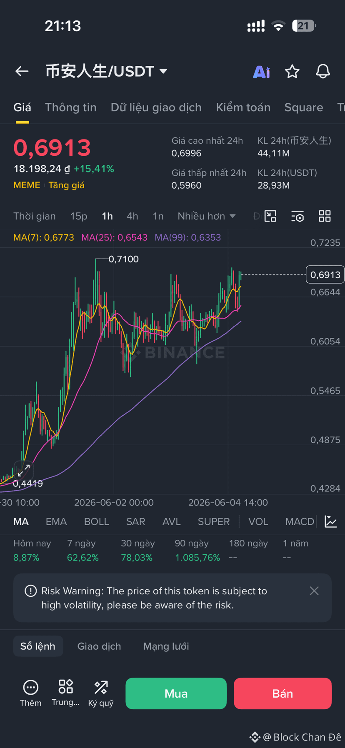This screenshot has height=748, width=345.
Task: Open Sổ lệnh order book tab
Action: tap(38, 646)
